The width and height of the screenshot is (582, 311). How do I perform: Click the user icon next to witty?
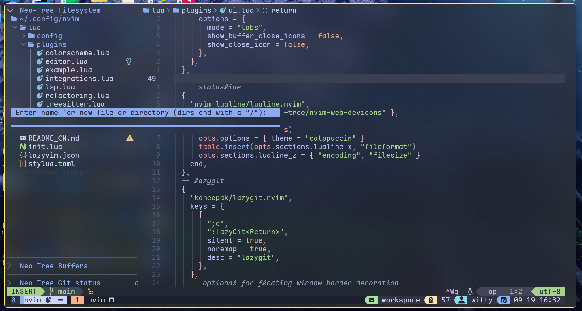click(461, 300)
